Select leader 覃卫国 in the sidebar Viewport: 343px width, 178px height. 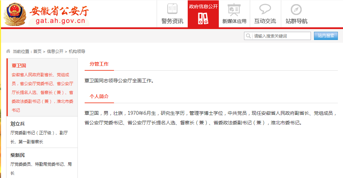[x=19, y=66]
